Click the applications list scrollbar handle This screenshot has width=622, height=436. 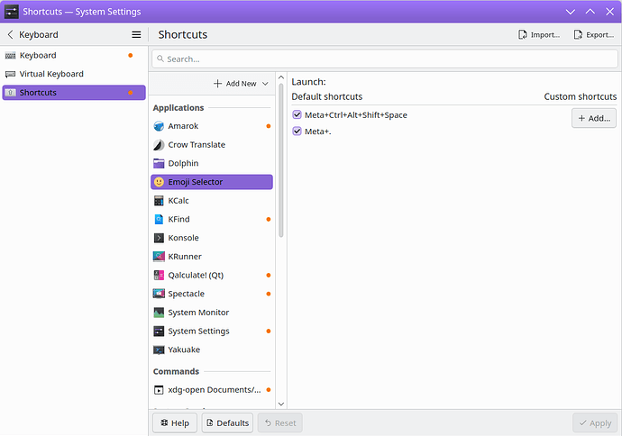coord(281,160)
